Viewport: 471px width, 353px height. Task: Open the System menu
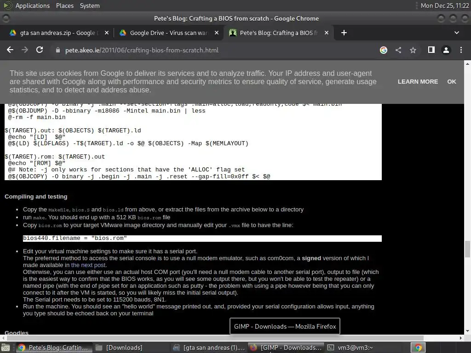pos(90,6)
